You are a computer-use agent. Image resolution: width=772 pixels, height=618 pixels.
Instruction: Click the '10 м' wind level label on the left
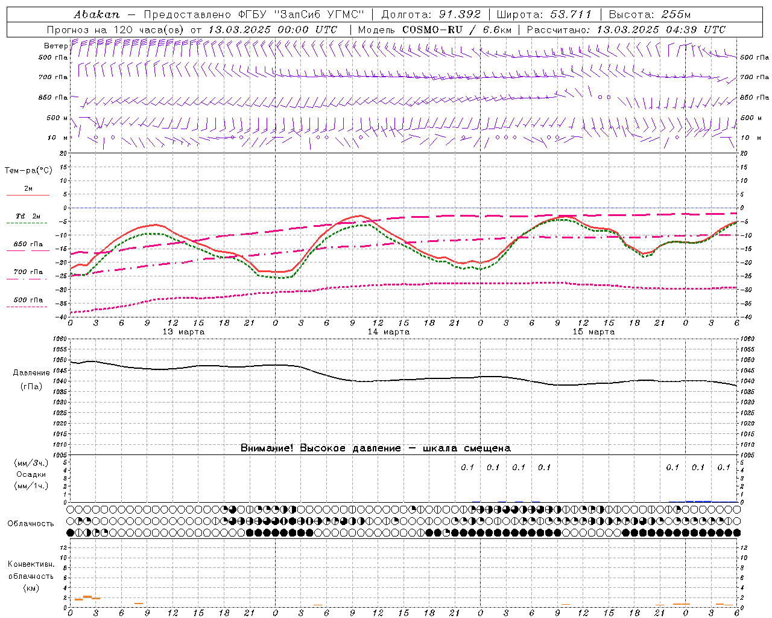tap(57, 138)
